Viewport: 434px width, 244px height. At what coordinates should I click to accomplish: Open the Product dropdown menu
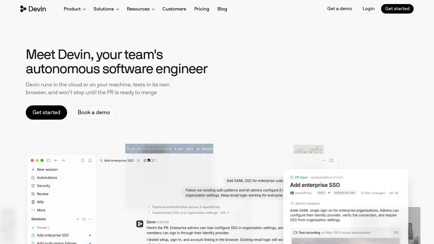click(75, 9)
